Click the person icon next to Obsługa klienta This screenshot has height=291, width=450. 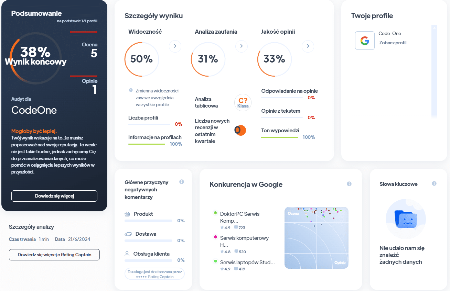click(127, 254)
